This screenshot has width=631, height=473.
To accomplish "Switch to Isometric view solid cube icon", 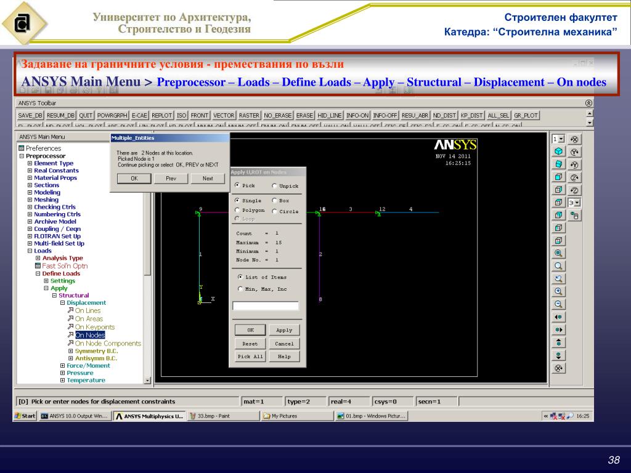I will [x=558, y=152].
